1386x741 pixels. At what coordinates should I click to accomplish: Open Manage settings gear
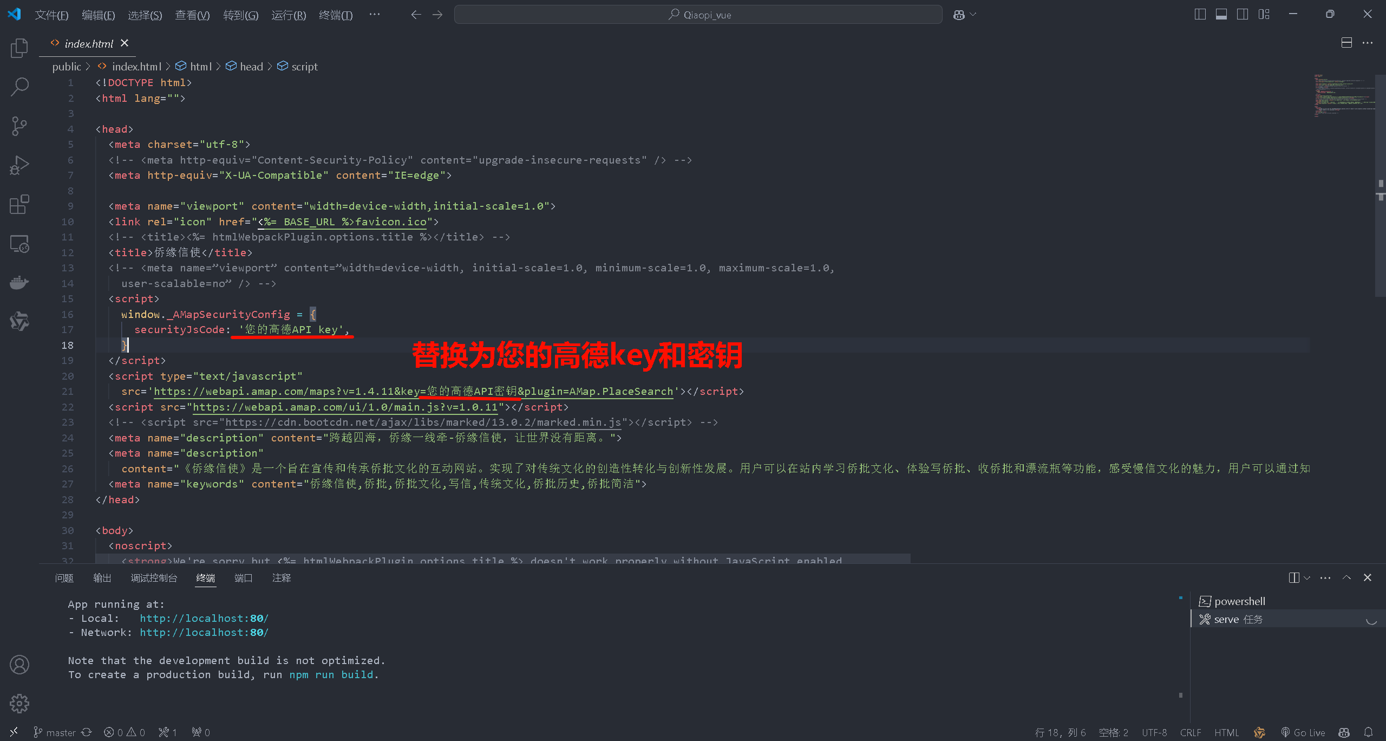(x=19, y=703)
